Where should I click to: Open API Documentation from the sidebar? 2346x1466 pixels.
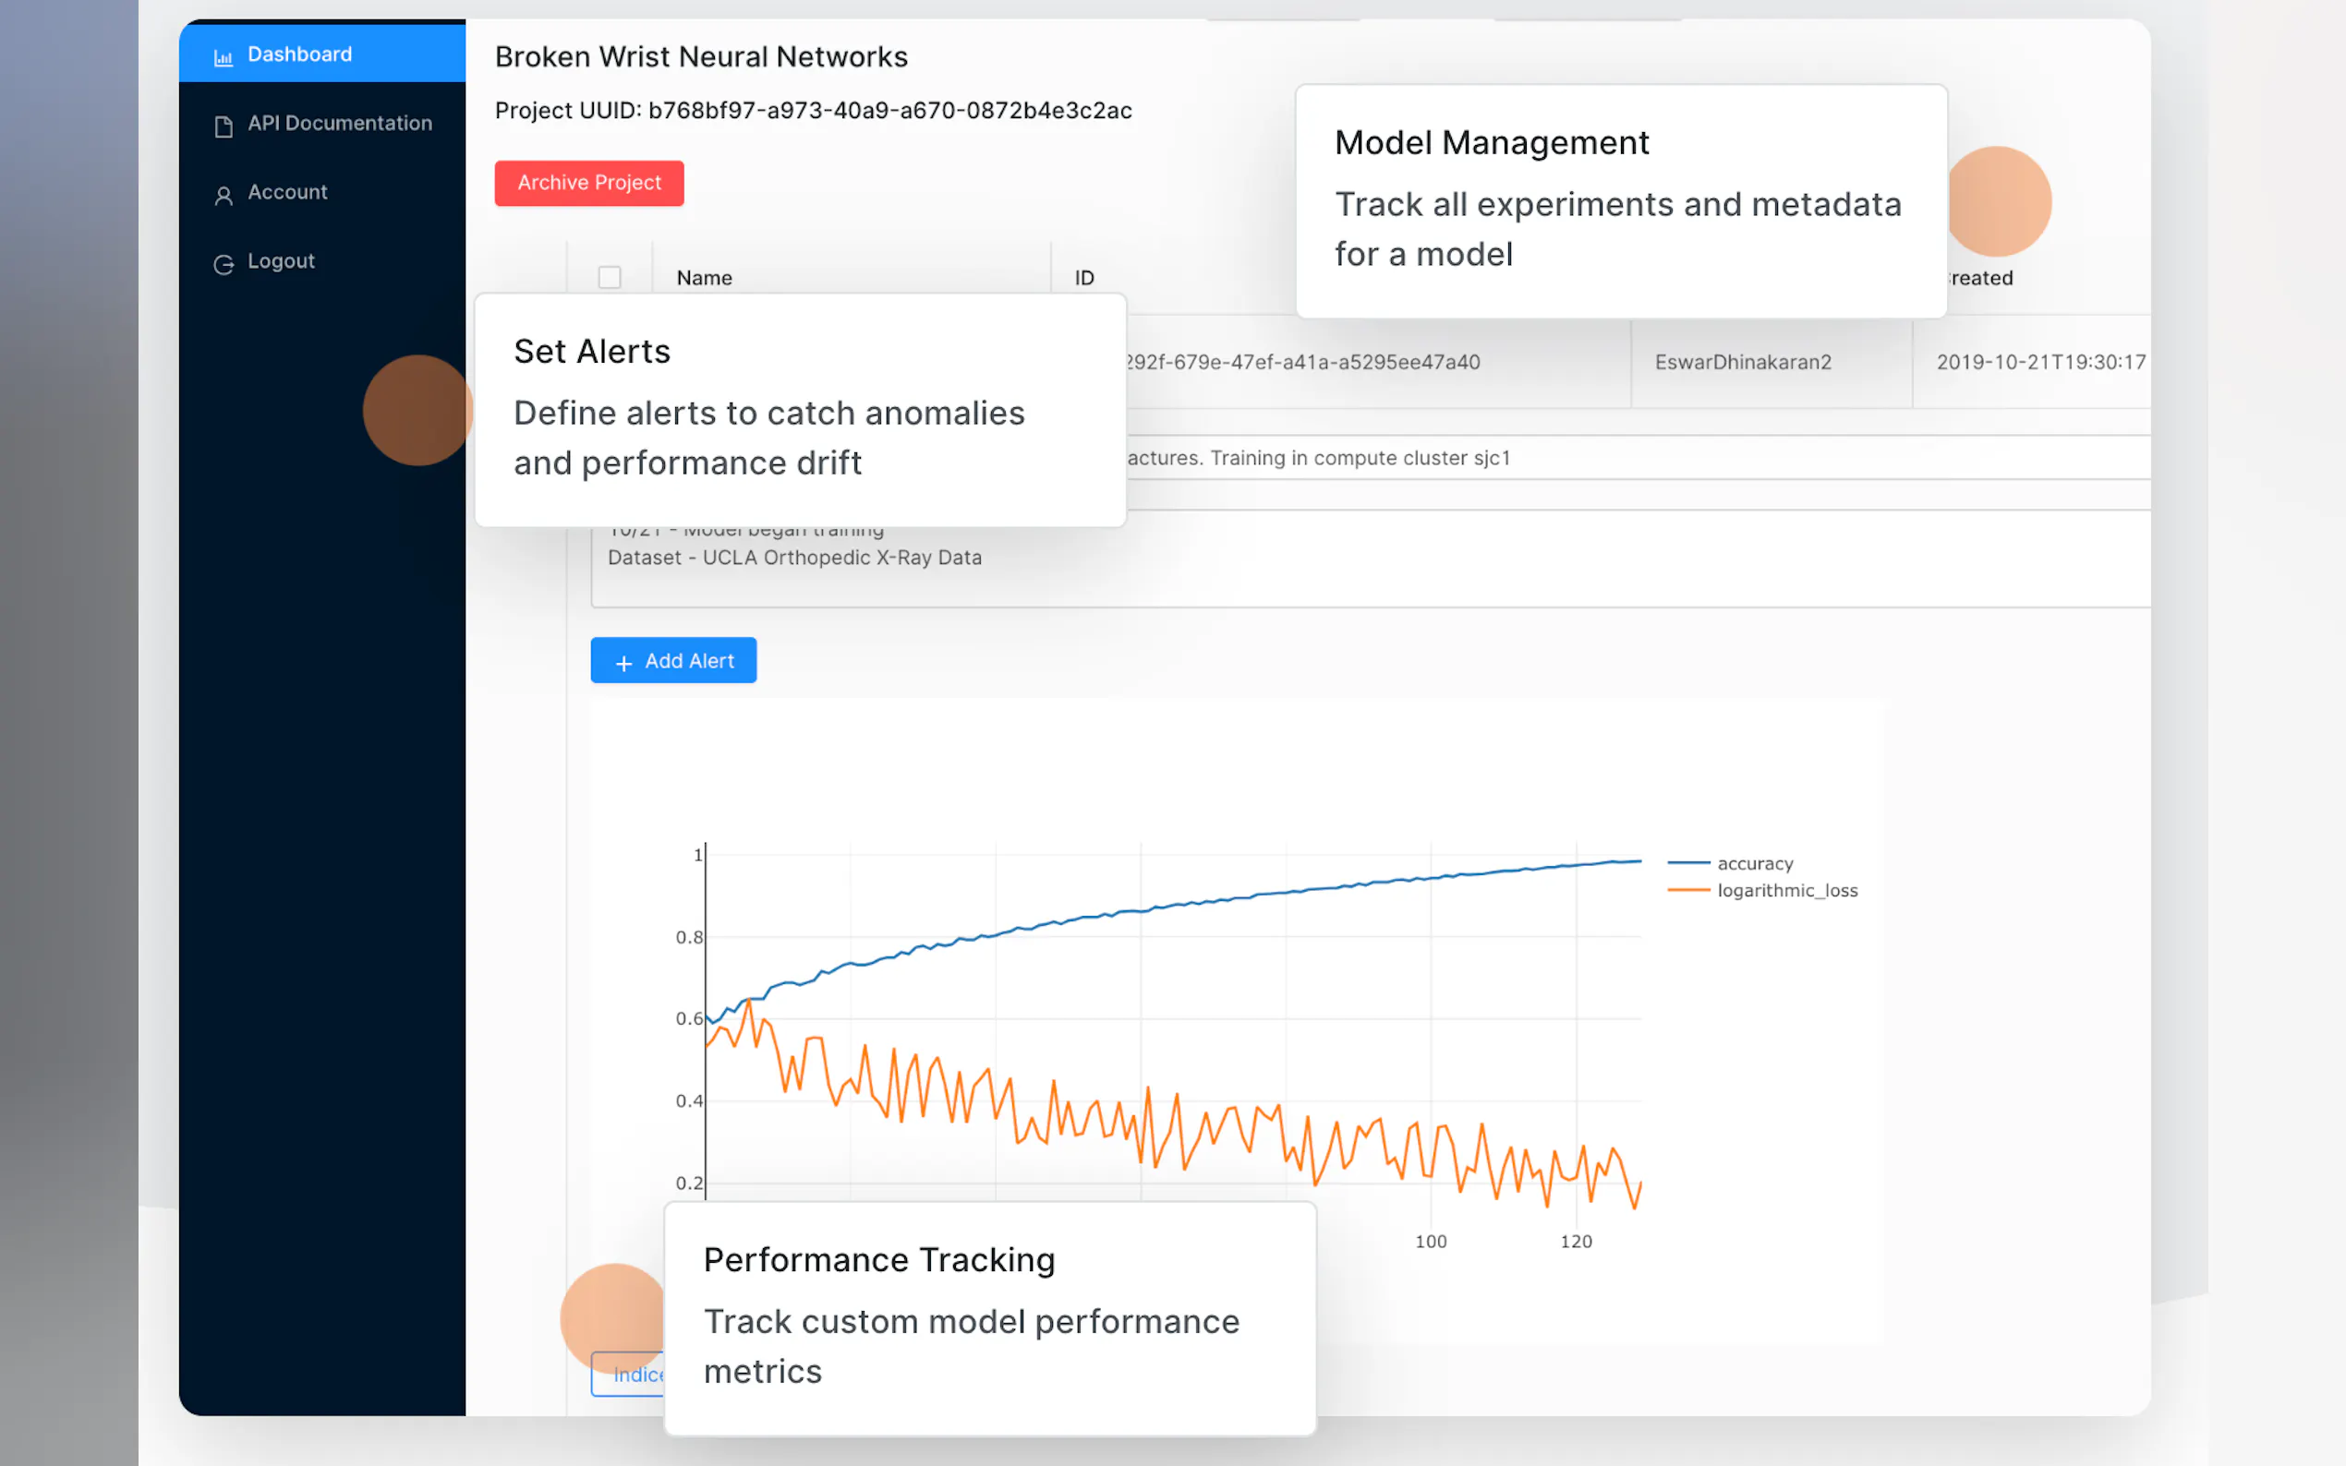point(340,123)
